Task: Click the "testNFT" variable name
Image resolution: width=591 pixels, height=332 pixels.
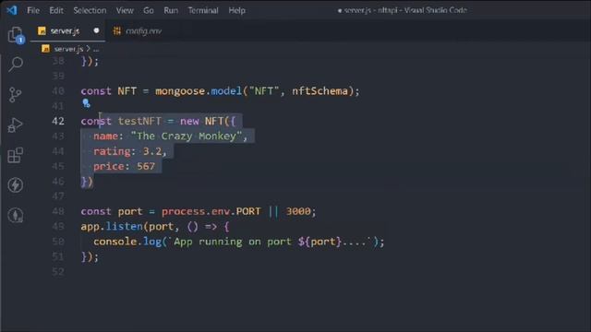Action: coord(139,121)
